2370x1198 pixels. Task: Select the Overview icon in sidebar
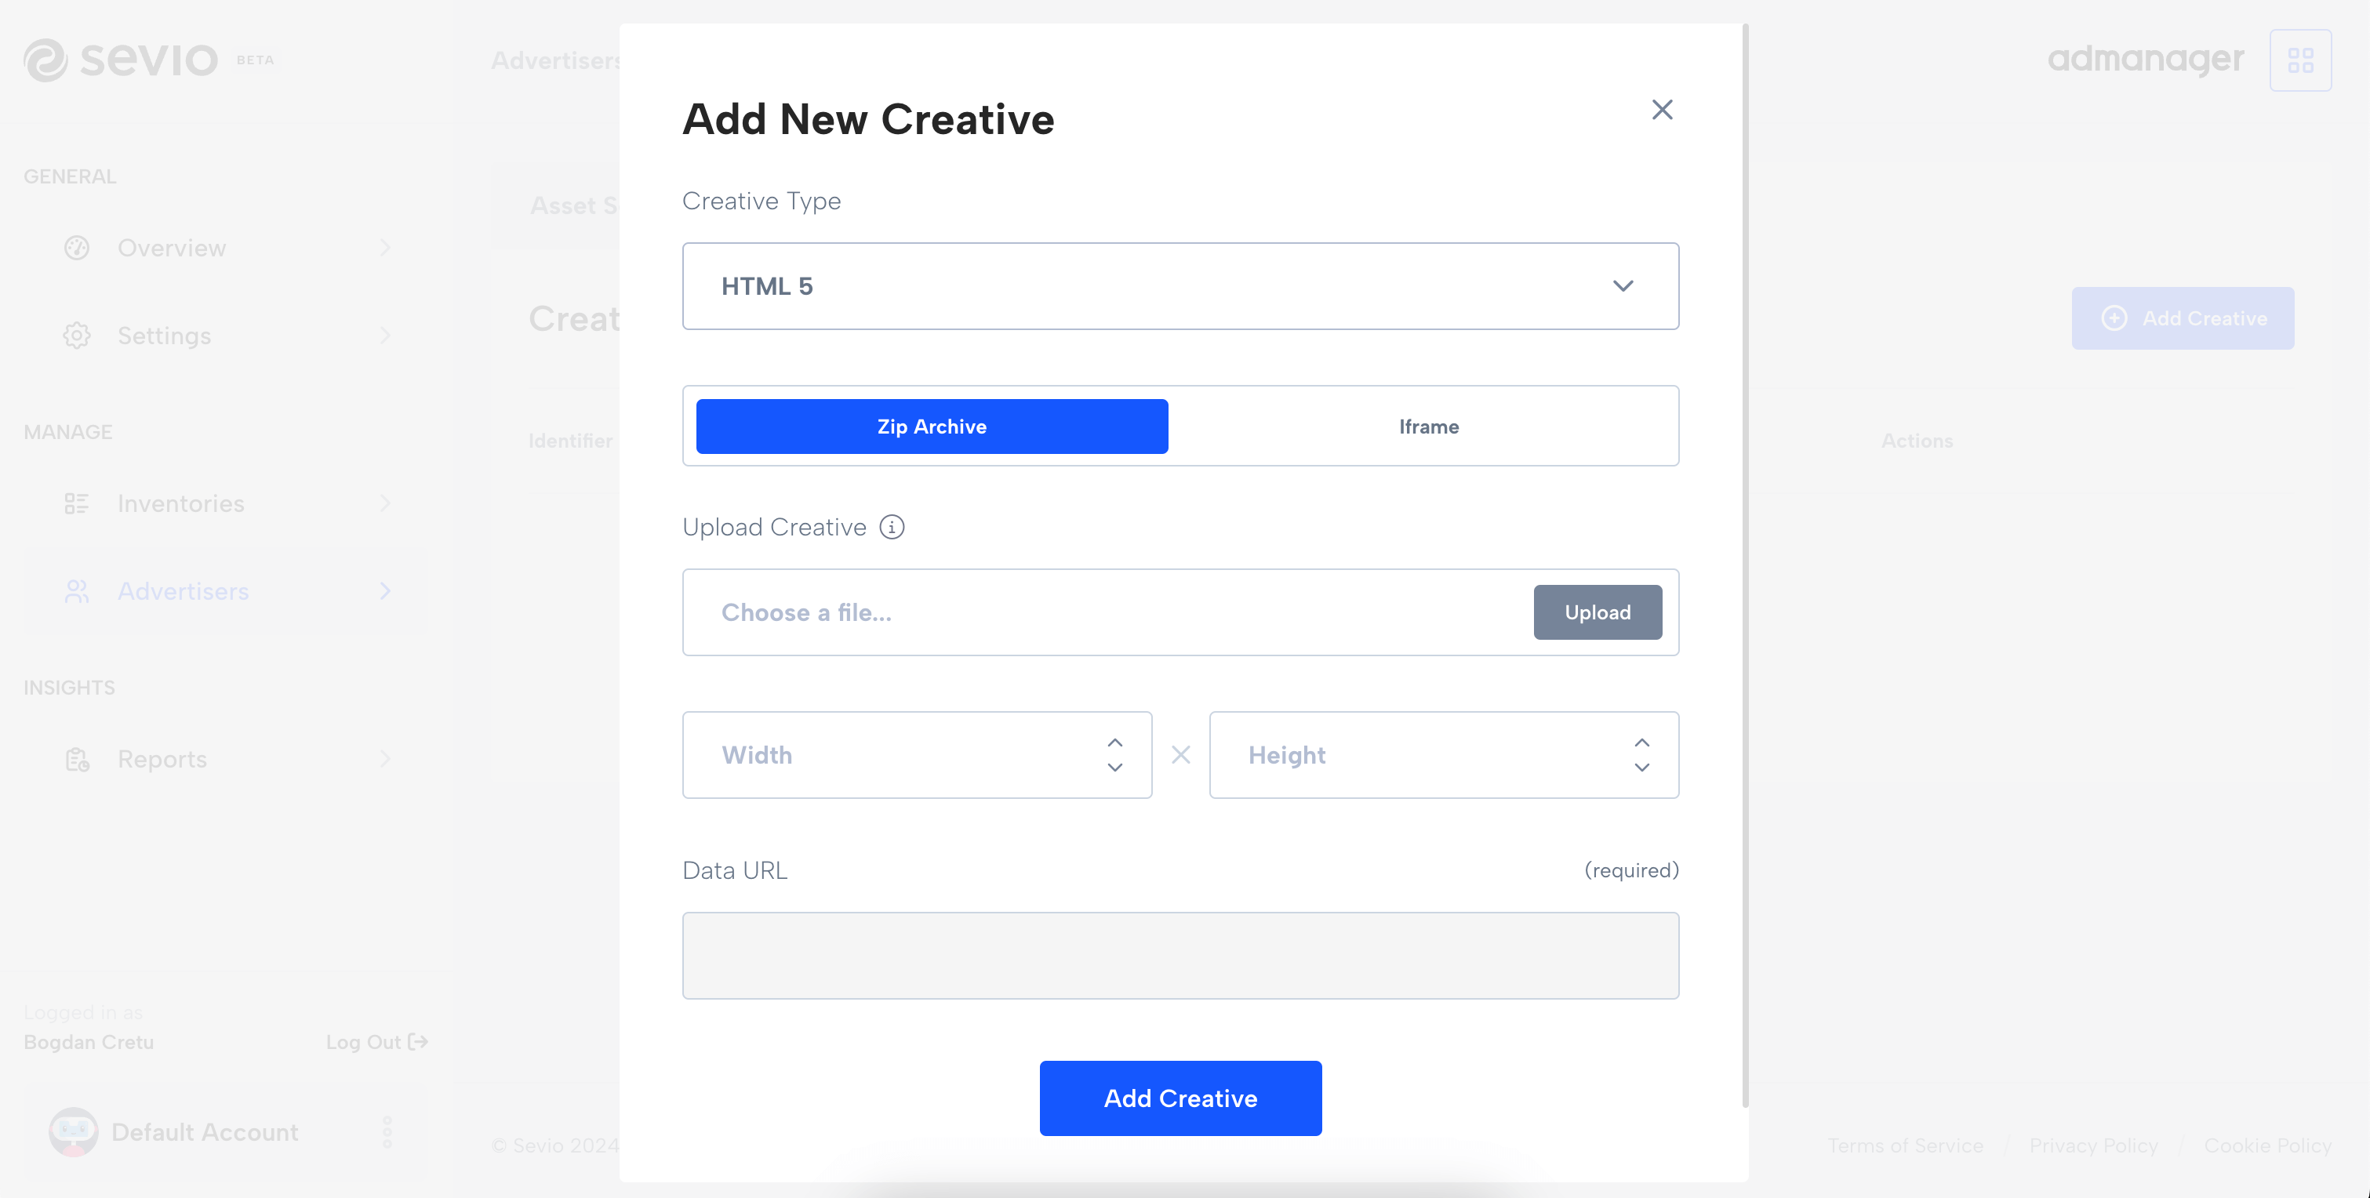[78, 248]
